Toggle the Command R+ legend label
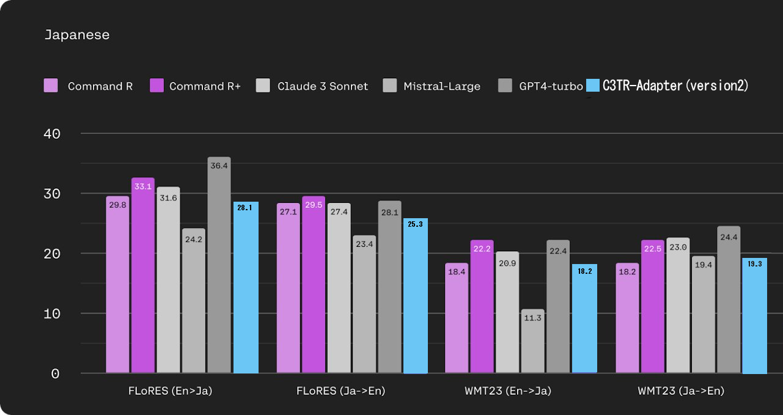This screenshot has height=415, width=783. (x=205, y=86)
